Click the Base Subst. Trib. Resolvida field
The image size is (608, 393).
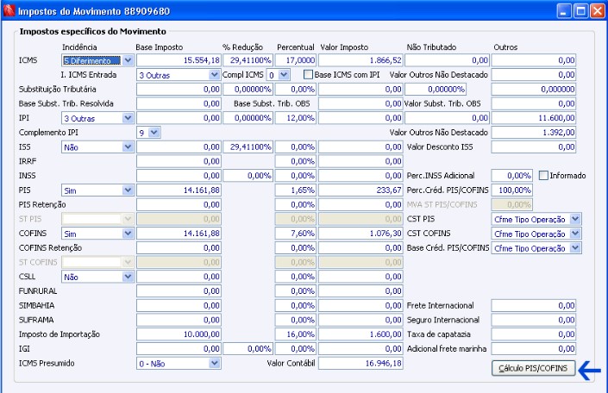[179, 103]
